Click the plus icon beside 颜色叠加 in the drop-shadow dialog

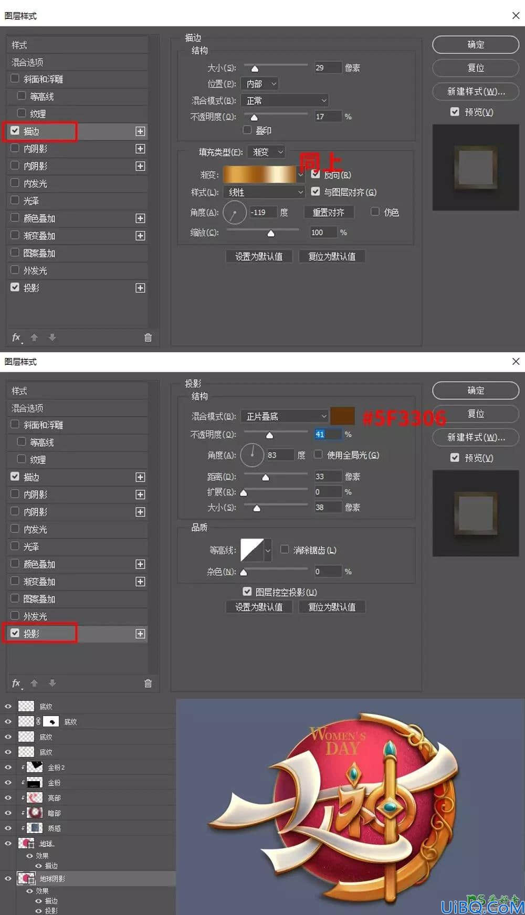(x=140, y=564)
